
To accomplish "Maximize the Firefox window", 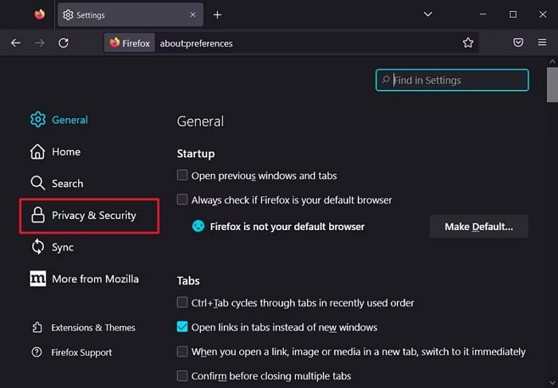I will pos(513,14).
